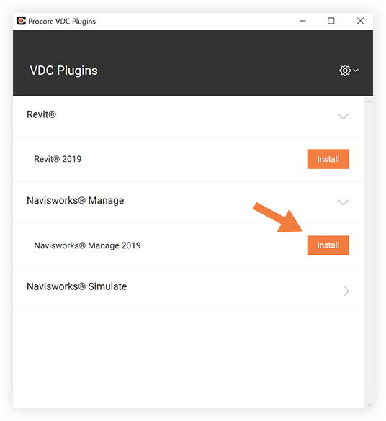Minimize the Procore VDC Plugins window

(x=302, y=21)
